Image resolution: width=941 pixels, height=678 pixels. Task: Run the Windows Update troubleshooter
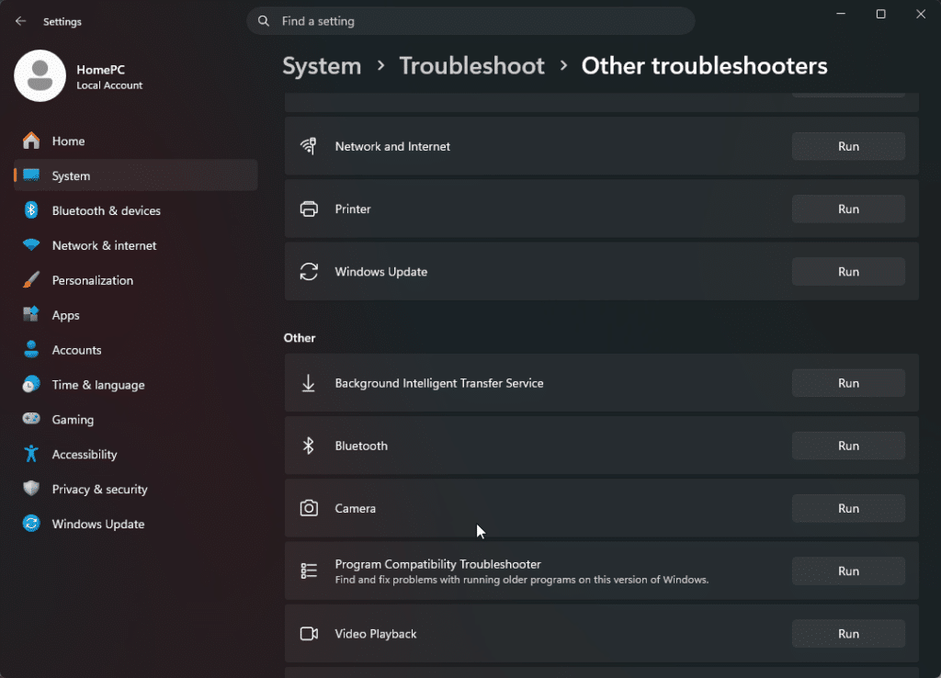click(x=848, y=272)
